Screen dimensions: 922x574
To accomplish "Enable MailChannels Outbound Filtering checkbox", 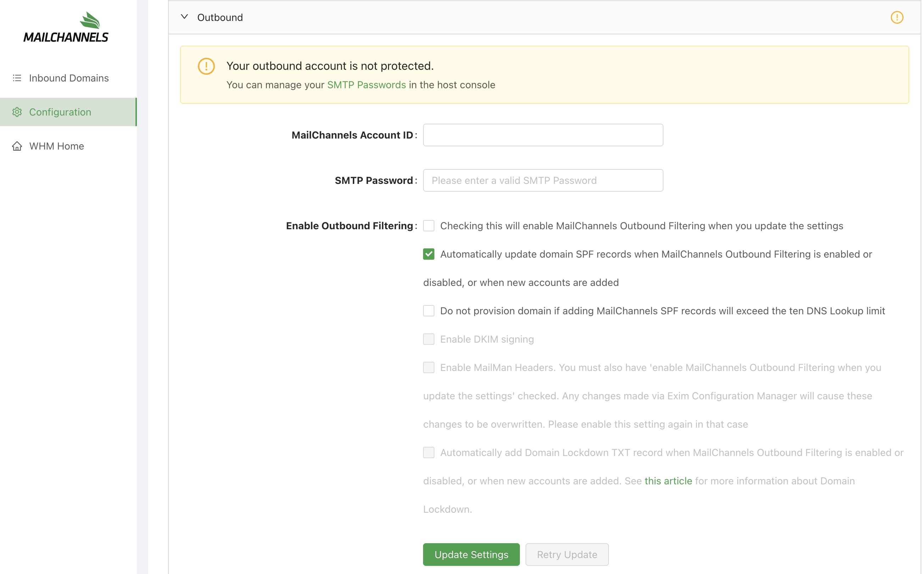I will [428, 226].
